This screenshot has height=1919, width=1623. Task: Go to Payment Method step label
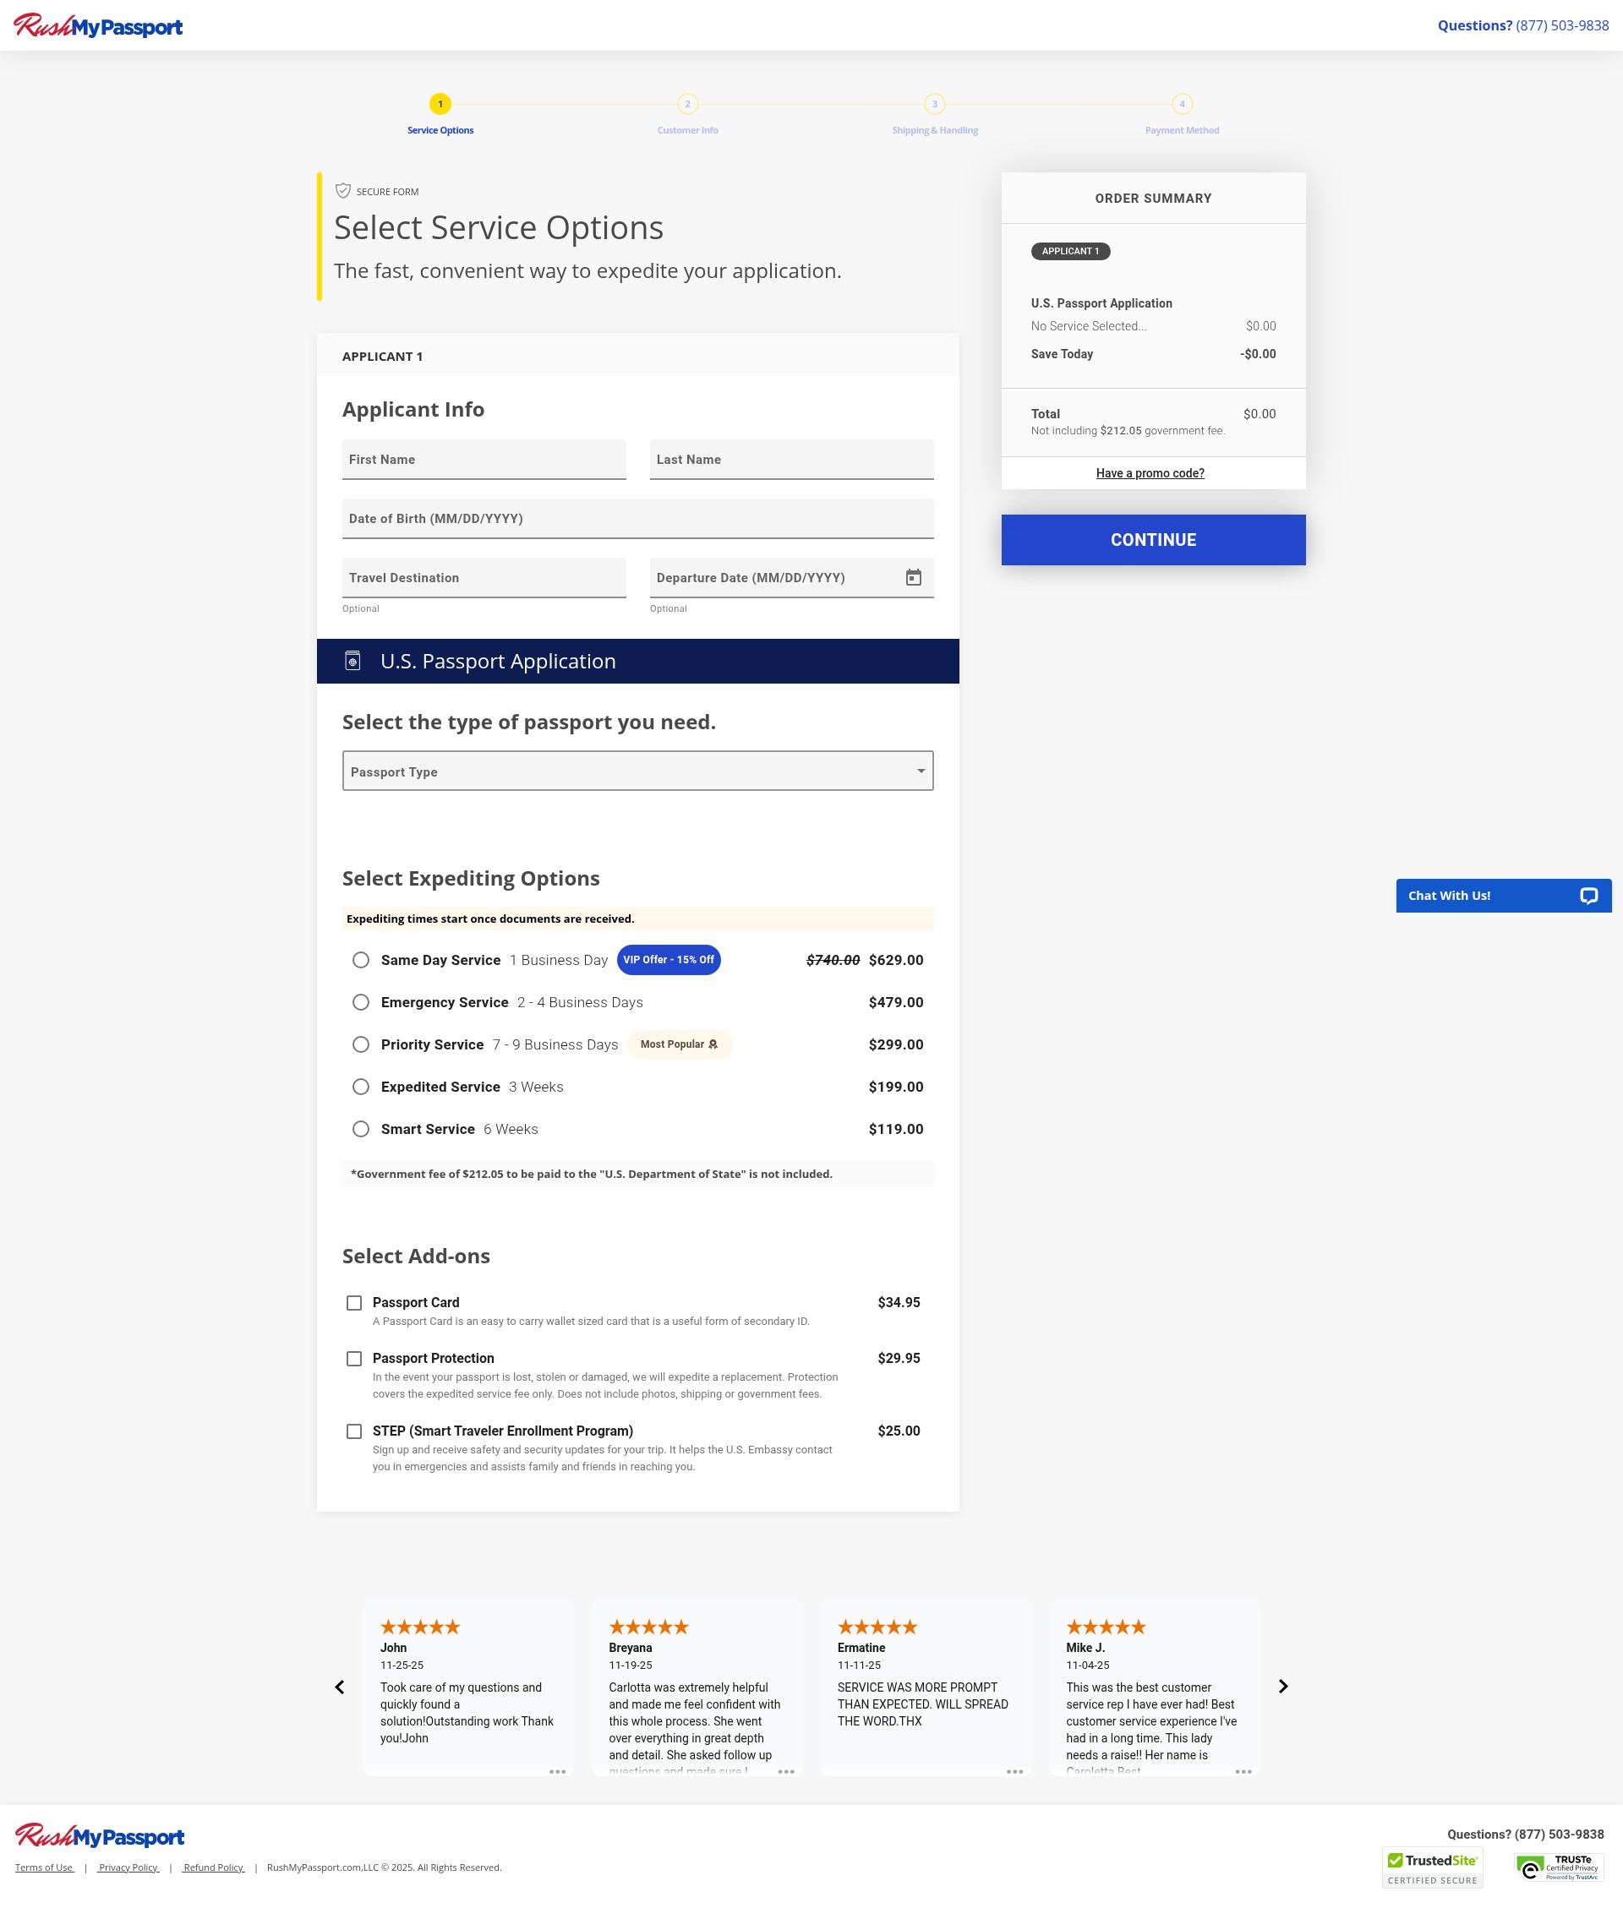click(x=1182, y=131)
